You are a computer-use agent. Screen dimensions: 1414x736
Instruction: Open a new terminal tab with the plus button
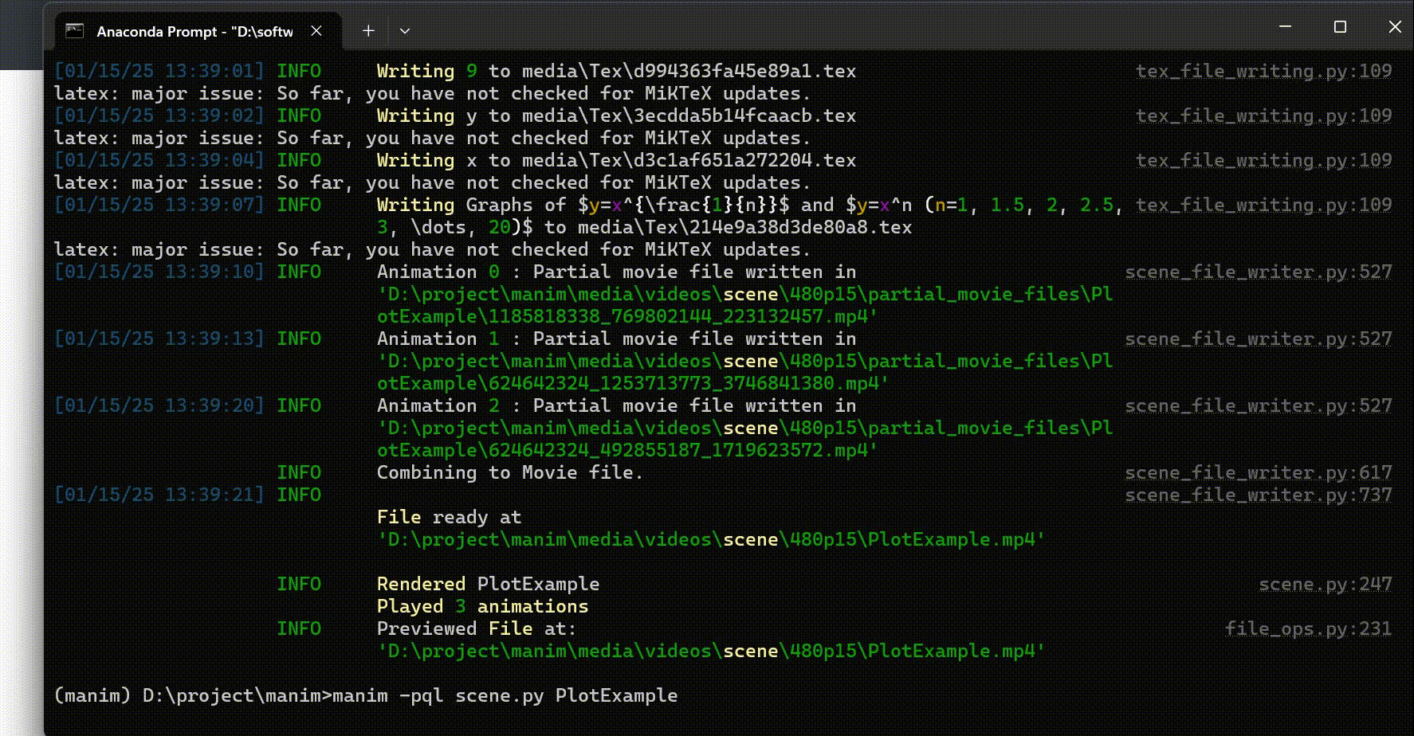(368, 31)
